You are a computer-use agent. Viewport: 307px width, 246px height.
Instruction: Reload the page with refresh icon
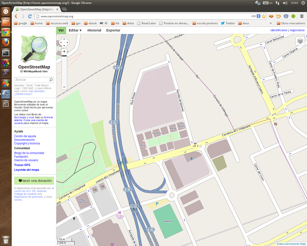pos(30,16)
